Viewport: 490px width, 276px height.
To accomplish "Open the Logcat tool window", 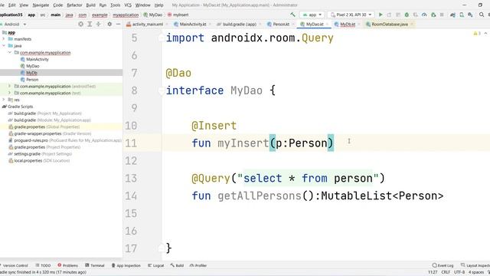I will pyautogui.click(x=155, y=265).
